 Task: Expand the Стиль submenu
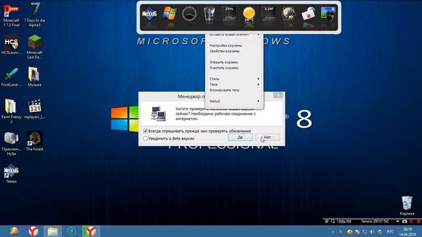click(234, 79)
